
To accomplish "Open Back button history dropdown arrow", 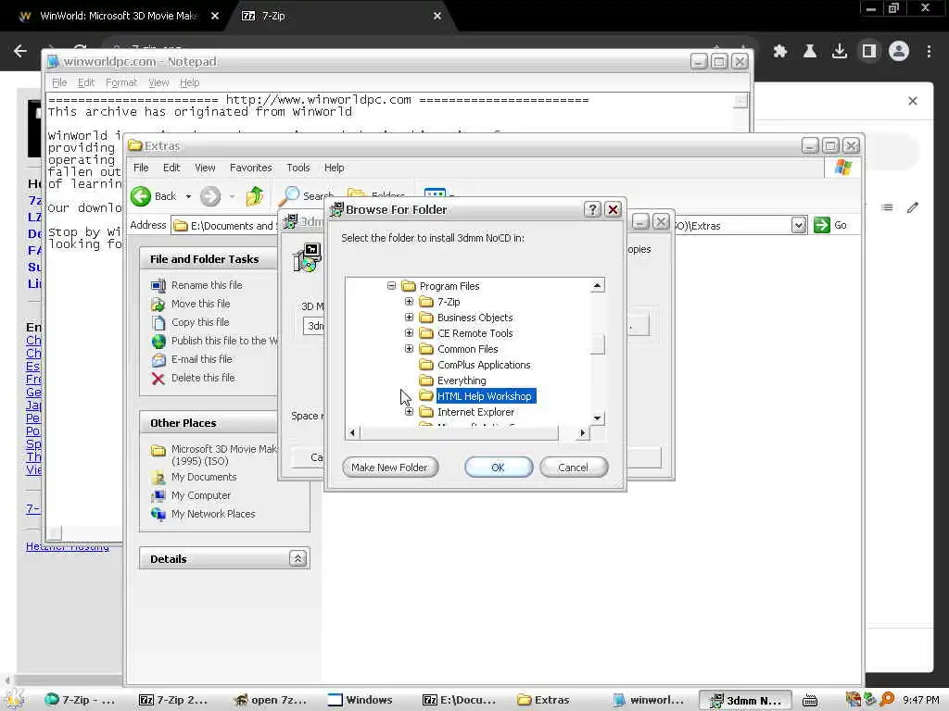I will (188, 196).
